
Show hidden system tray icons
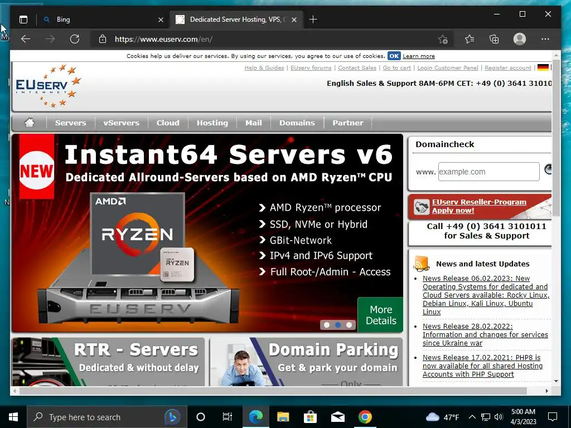point(472,417)
